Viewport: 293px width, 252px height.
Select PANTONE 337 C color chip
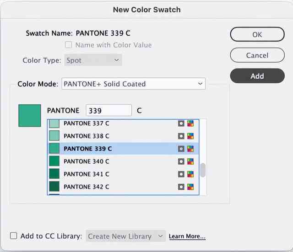click(54, 123)
